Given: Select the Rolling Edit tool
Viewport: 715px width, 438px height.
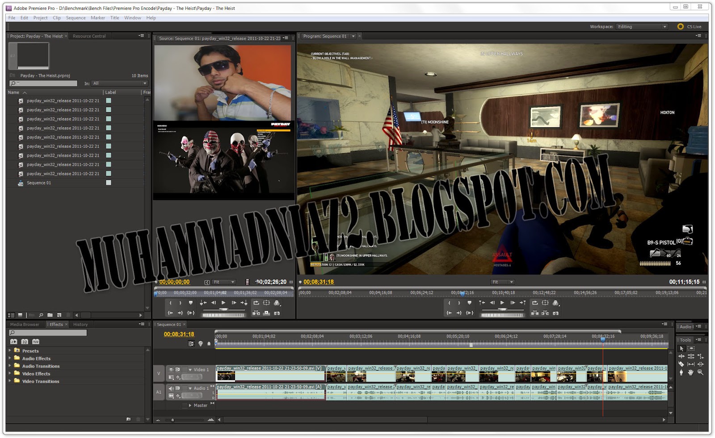Looking at the screenshot, I should pyautogui.click(x=691, y=356).
